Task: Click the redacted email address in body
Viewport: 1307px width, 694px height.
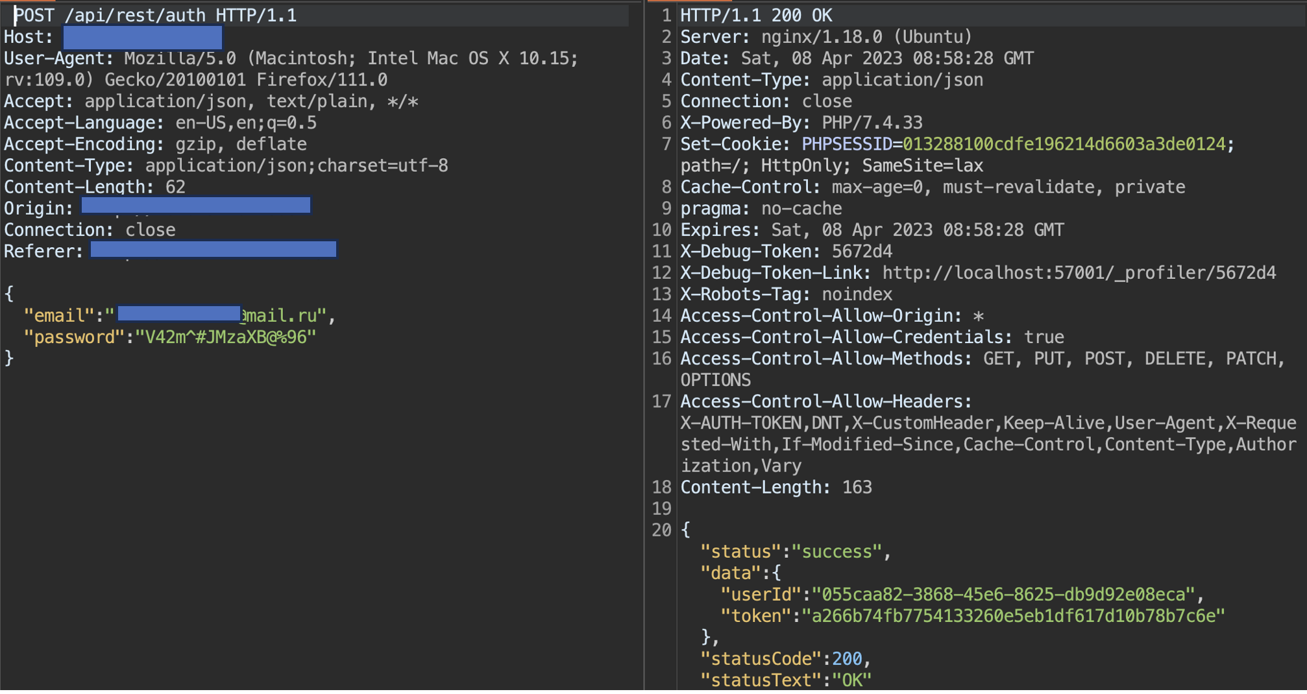Action: 179,314
